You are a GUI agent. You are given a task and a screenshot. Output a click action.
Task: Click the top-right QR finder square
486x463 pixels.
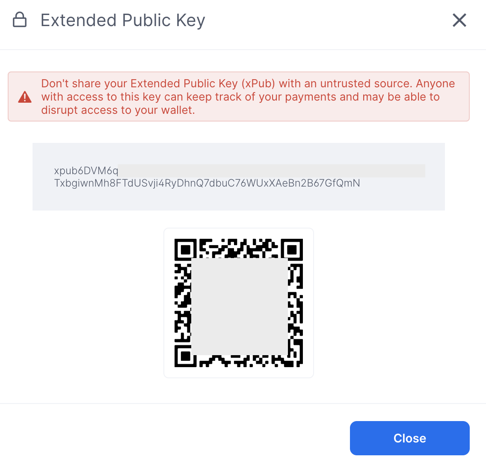point(292,249)
